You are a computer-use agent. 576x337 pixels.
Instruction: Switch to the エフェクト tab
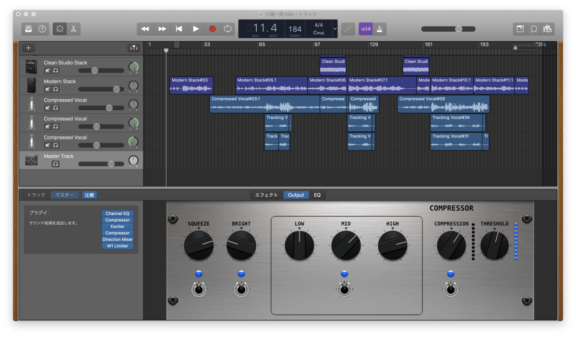click(x=266, y=195)
